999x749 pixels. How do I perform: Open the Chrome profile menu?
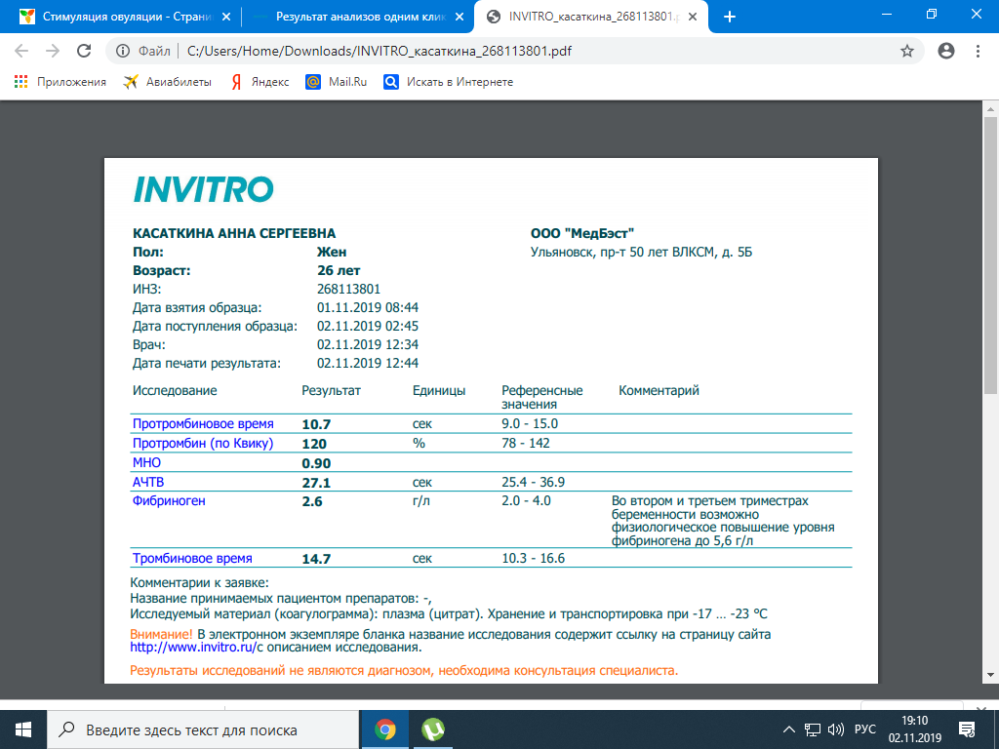click(x=946, y=51)
